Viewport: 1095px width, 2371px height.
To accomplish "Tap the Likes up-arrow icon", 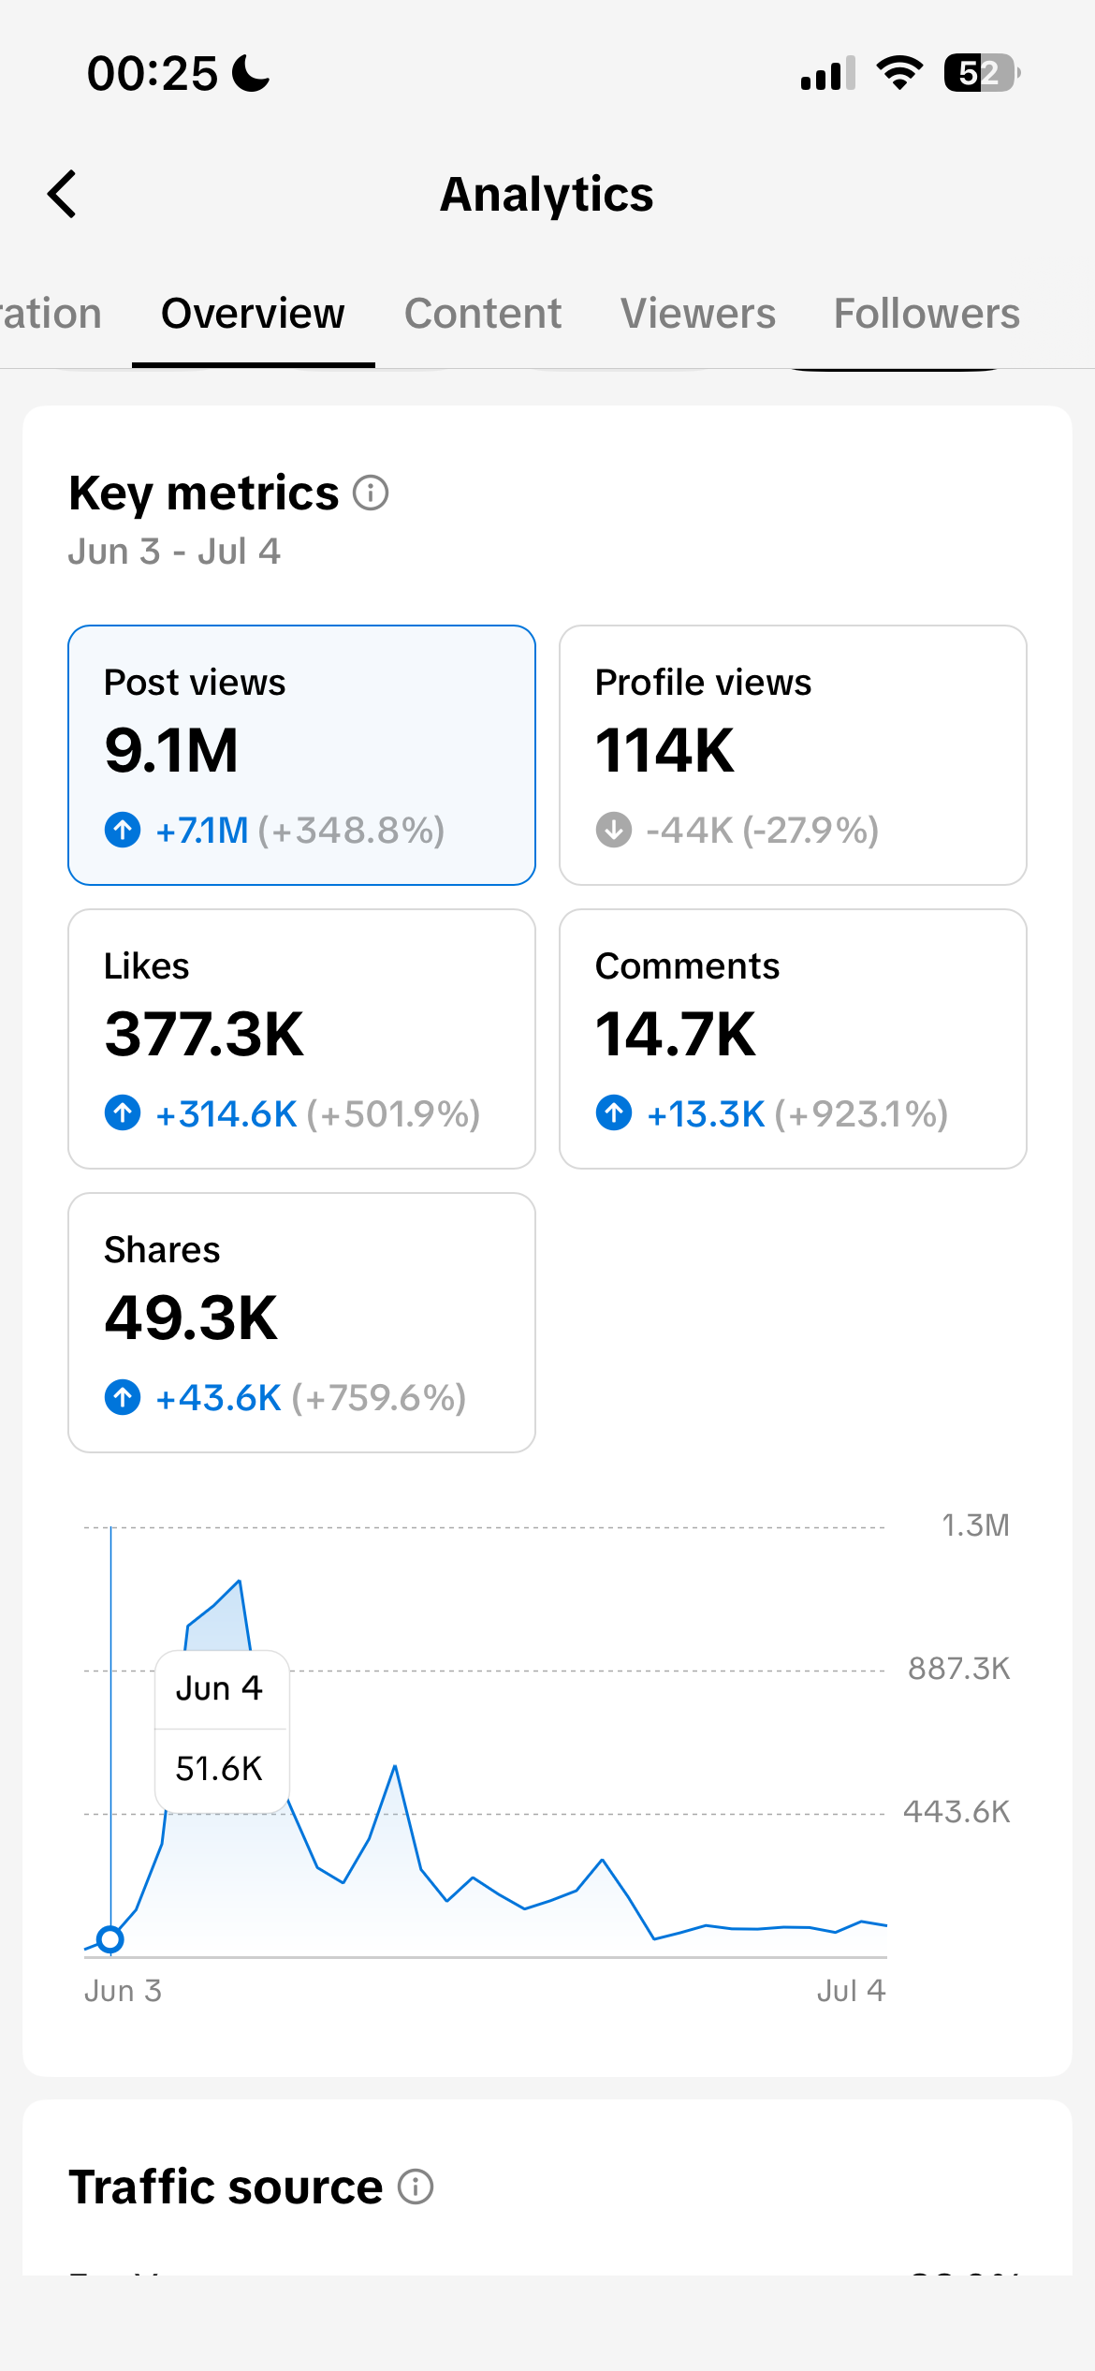I will (123, 1113).
